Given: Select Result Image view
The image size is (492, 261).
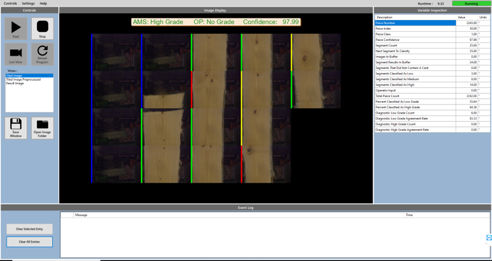Looking at the screenshot, I should coord(30,83).
